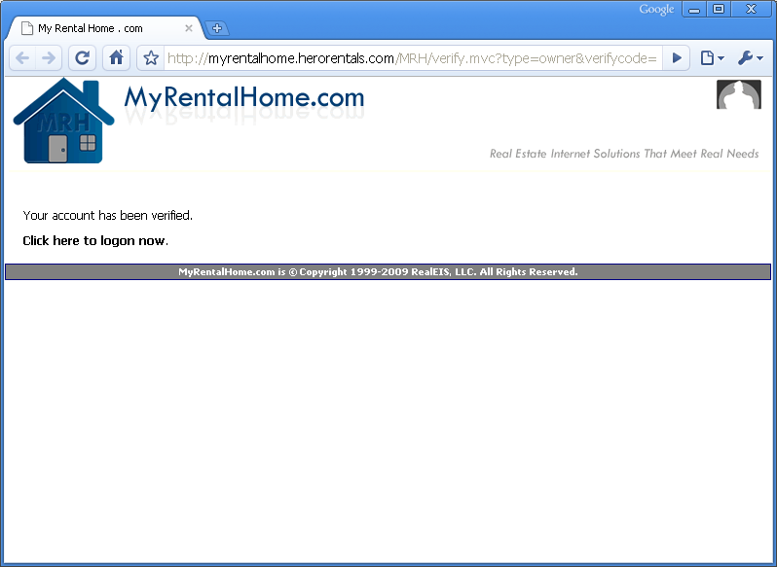Open the page menu dropdown
This screenshot has height=567, width=777.
pyautogui.click(x=712, y=58)
